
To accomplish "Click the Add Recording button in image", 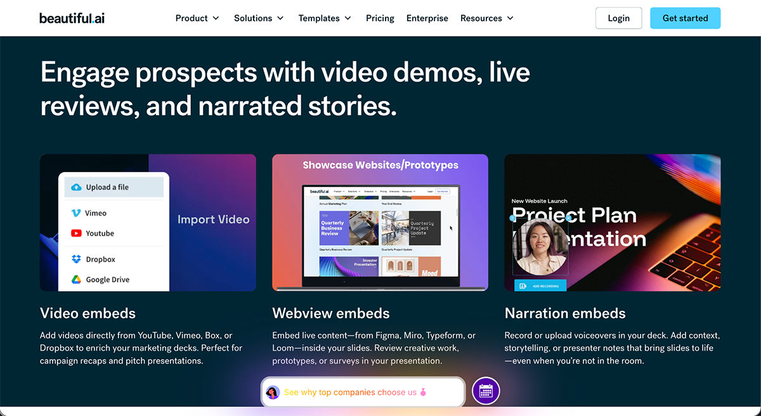I will coord(540,286).
